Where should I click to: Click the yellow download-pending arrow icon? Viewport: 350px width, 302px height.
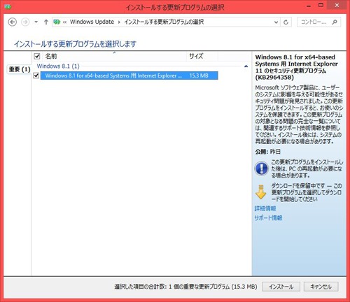[x=261, y=192]
